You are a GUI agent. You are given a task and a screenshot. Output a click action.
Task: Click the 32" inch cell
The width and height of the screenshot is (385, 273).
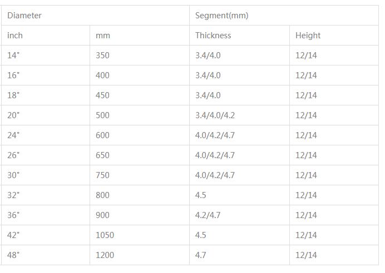coord(13,195)
